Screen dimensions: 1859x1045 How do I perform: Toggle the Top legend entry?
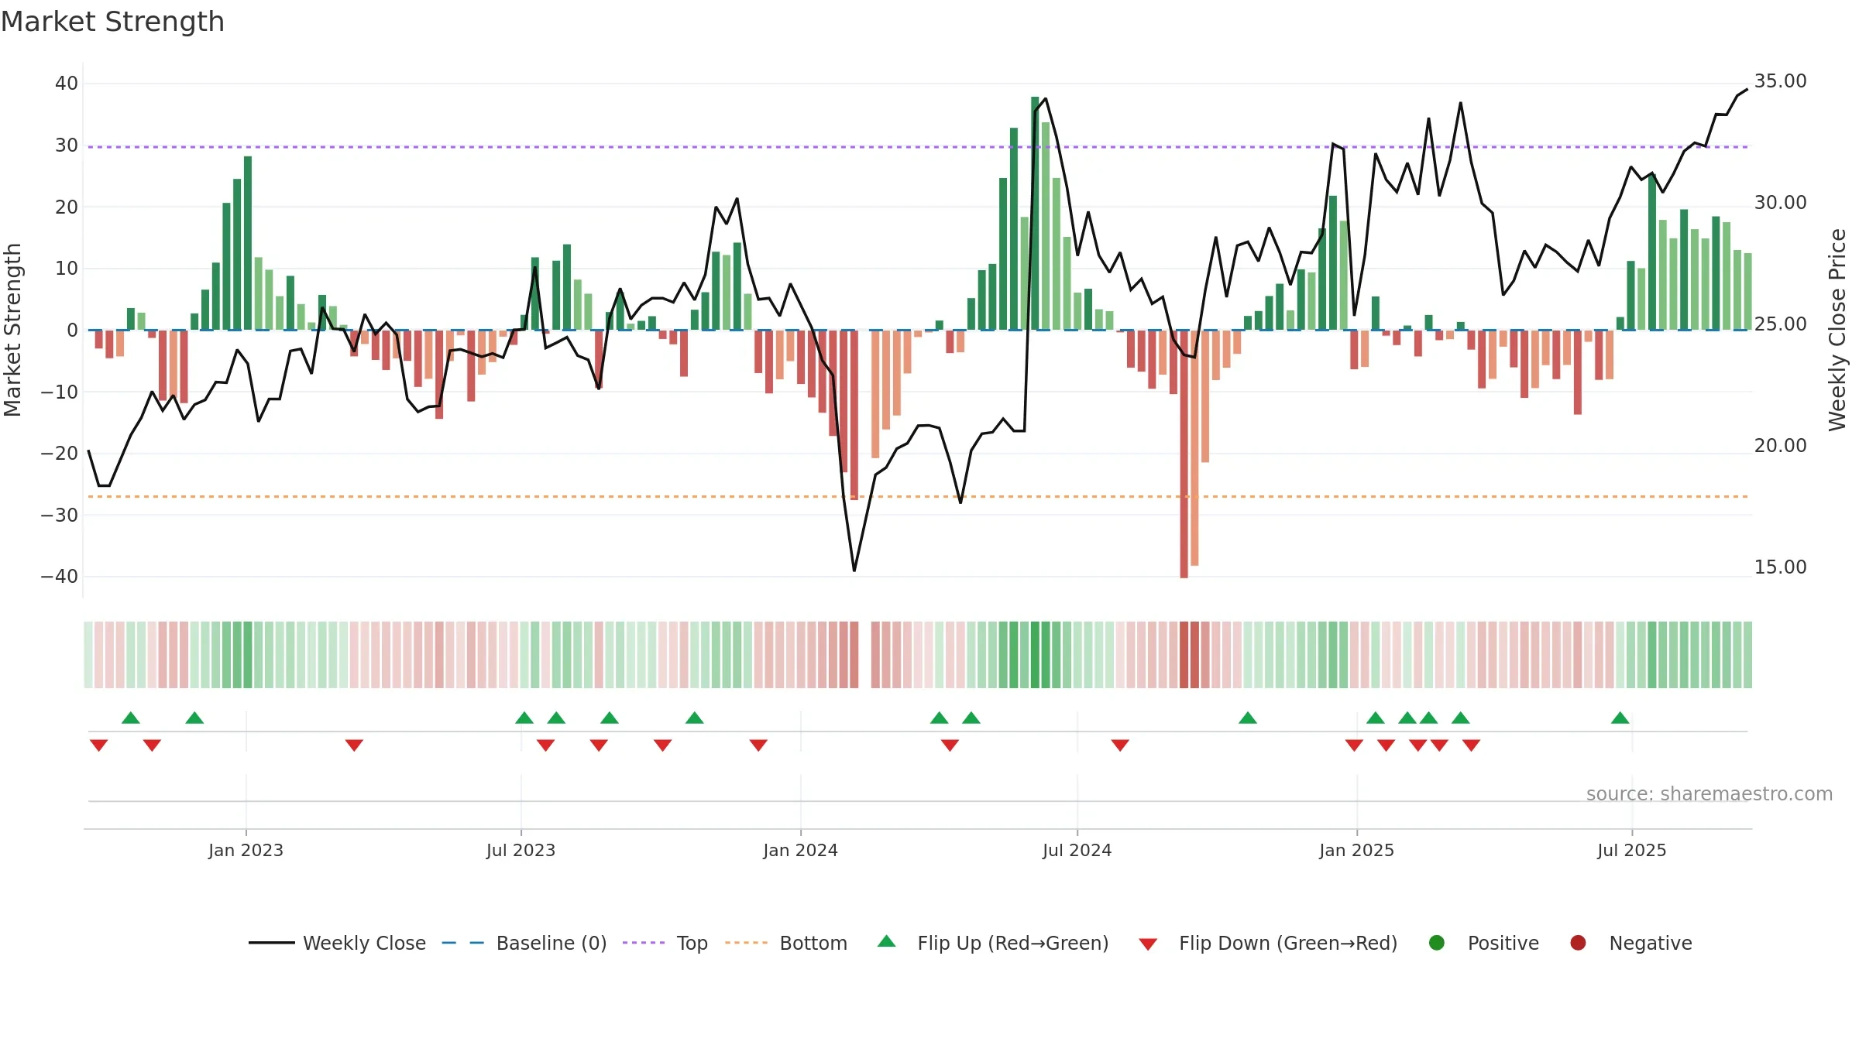coord(665,943)
